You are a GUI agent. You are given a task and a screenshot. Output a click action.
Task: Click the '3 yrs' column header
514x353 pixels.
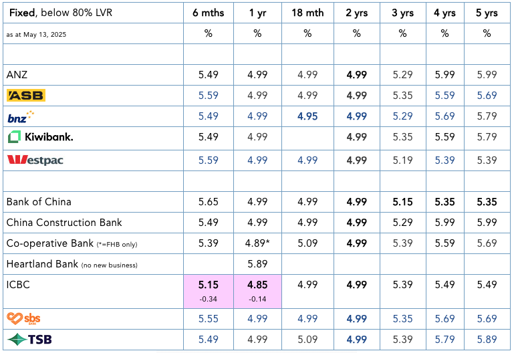tap(402, 13)
